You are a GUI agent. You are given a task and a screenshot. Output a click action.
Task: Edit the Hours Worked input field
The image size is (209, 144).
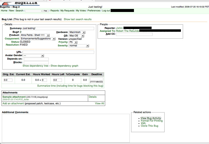pos(44,80)
